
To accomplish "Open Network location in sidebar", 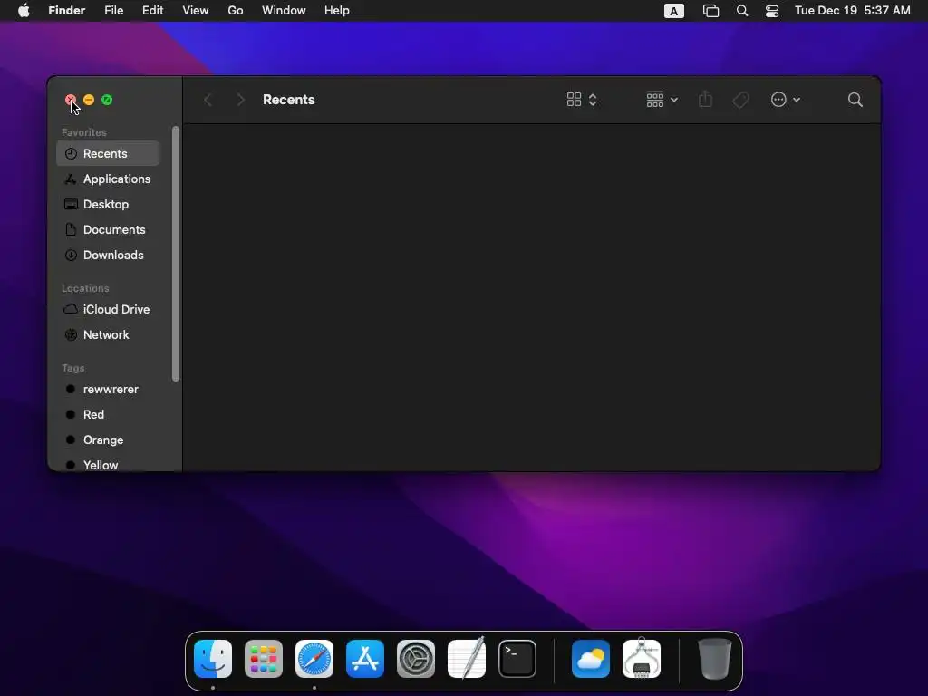I will [x=109, y=335].
